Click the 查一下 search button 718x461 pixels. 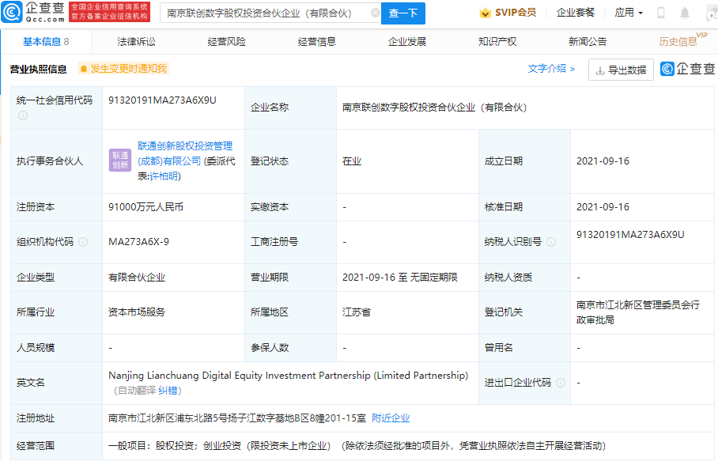coord(403,13)
